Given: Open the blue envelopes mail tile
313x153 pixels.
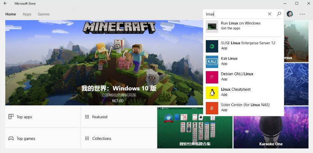Looking at the screenshot, I should (296, 84).
